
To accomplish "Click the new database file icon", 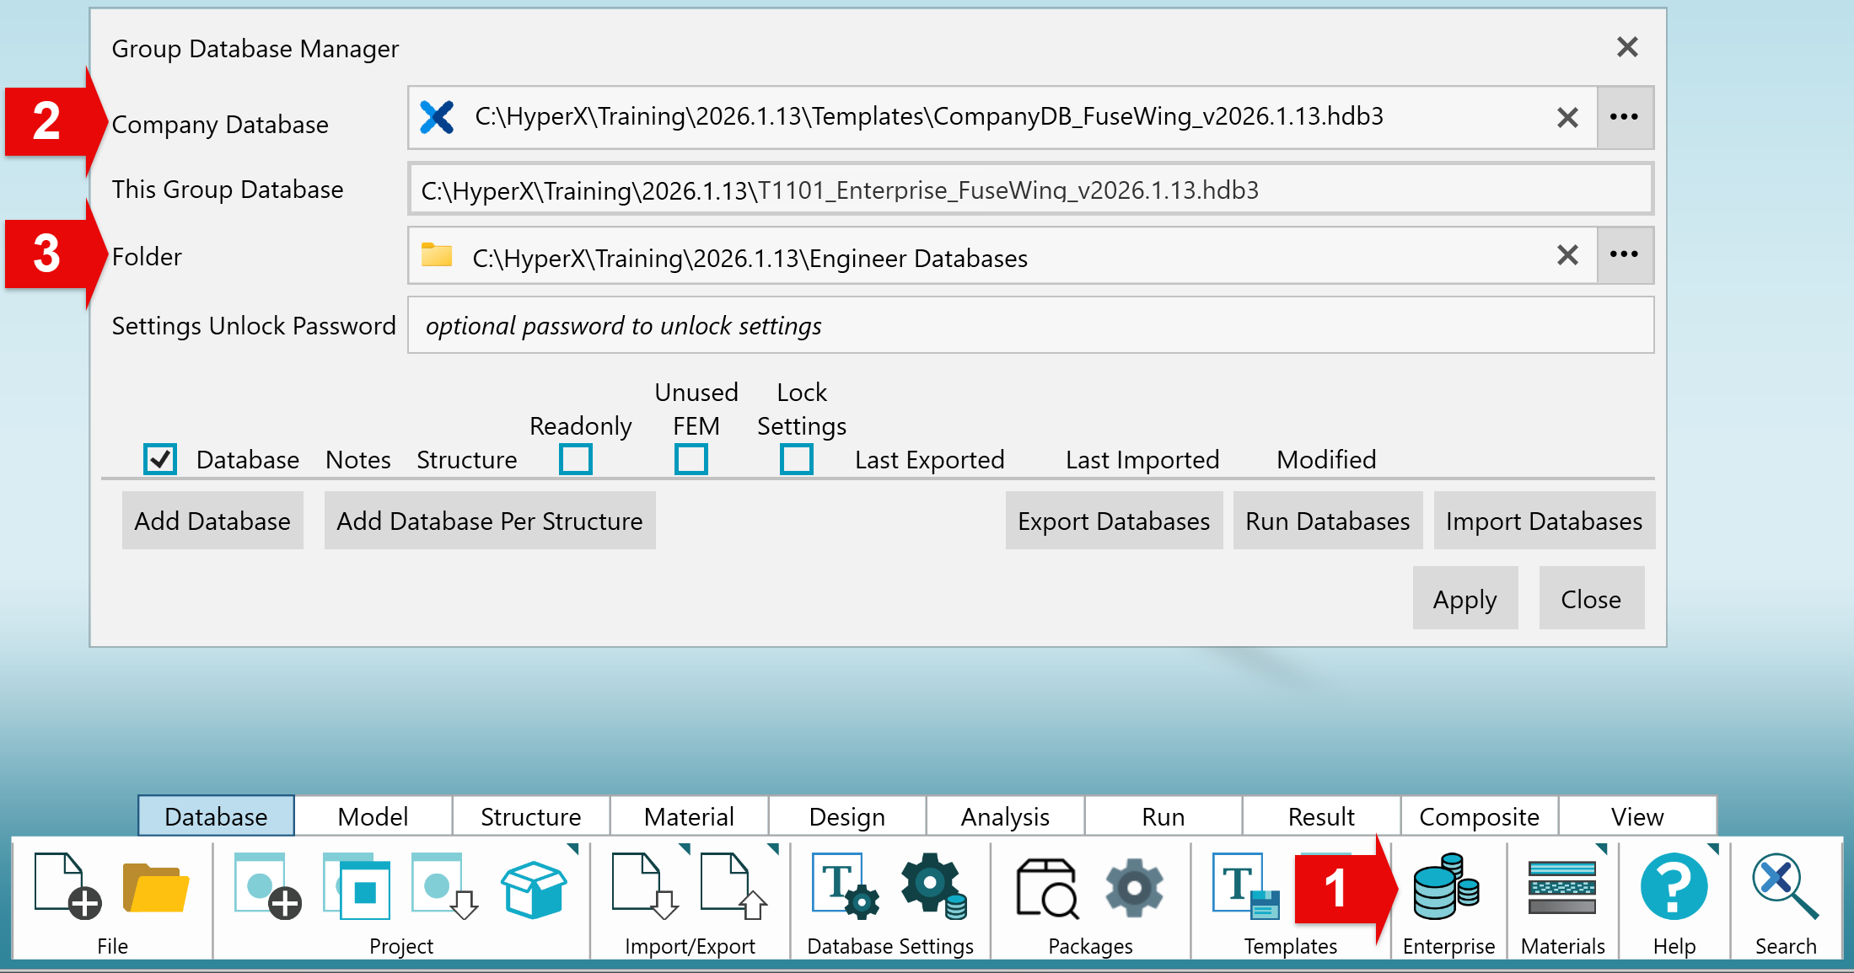I will (x=67, y=885).
